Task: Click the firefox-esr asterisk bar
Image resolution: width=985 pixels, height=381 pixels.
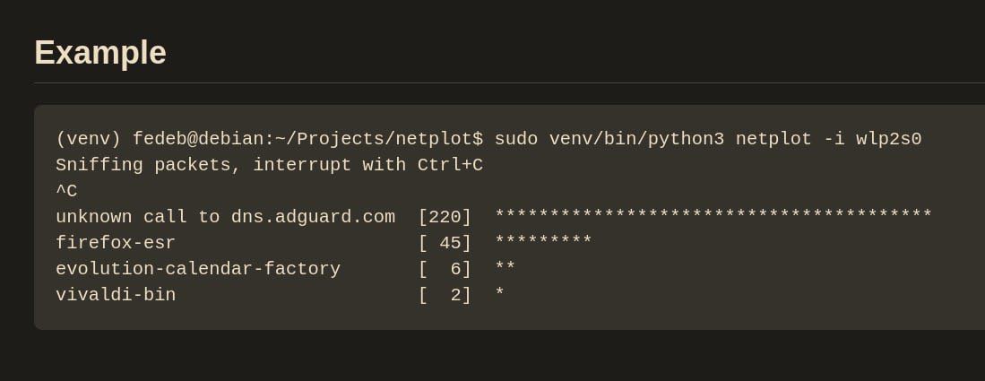Action: [543, 243]
